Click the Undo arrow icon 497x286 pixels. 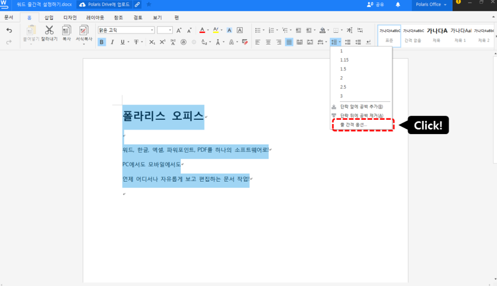tap(9, 30)
